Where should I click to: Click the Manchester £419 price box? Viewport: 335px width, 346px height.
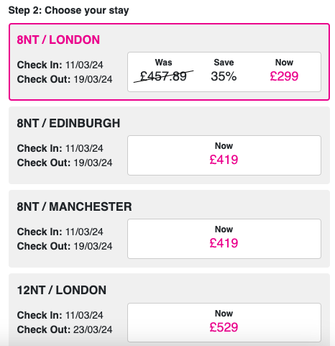pyautogui.click(x=224, y=239)
